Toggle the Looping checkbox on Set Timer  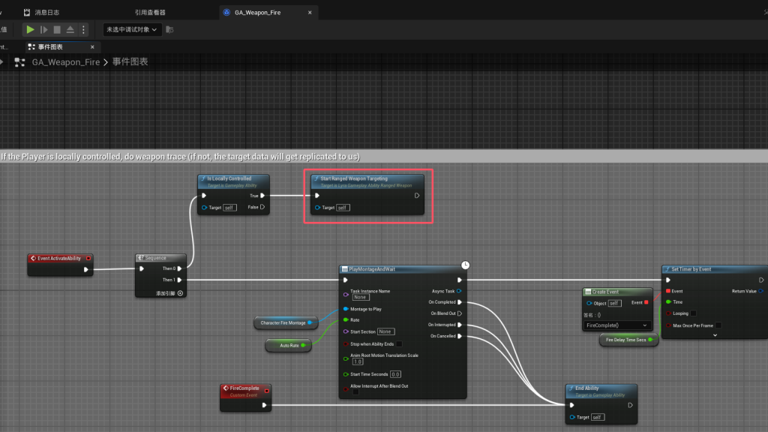coord(692,313)
